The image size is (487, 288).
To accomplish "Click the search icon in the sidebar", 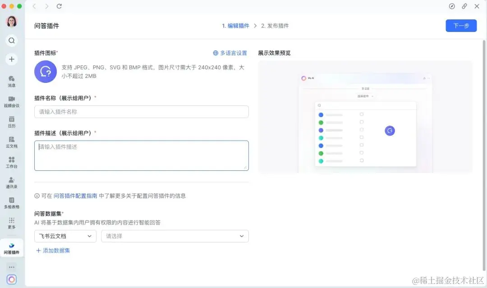I will click(x=11, y=40).
